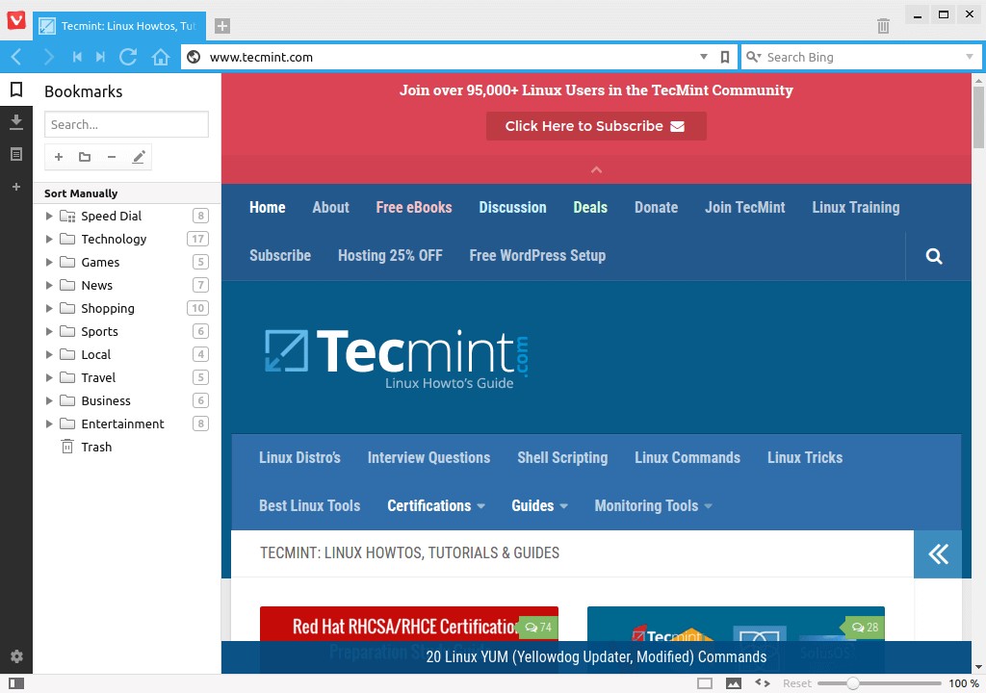This screenshot has height=693, width=986.
Task: Expand the Technology bookmarks folder
Action: tap(49, 239)
